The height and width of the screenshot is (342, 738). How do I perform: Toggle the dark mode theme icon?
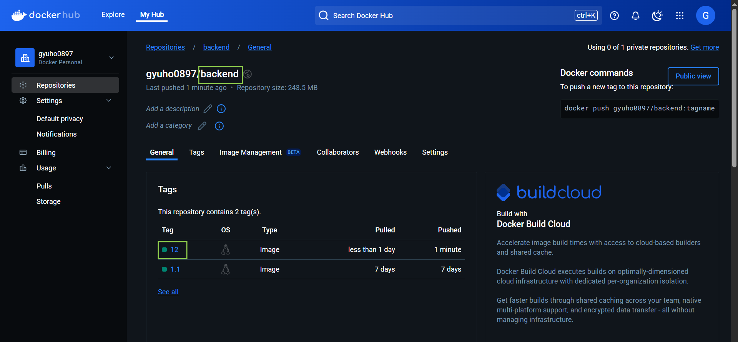coord(657,15)
